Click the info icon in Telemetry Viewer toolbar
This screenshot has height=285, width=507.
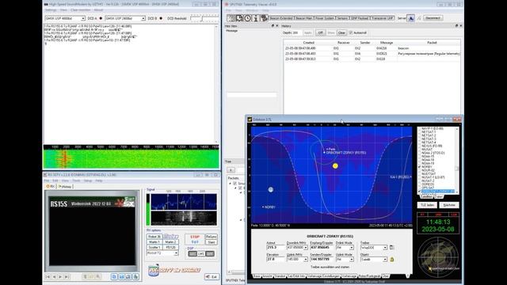click(x=256, y=18)
